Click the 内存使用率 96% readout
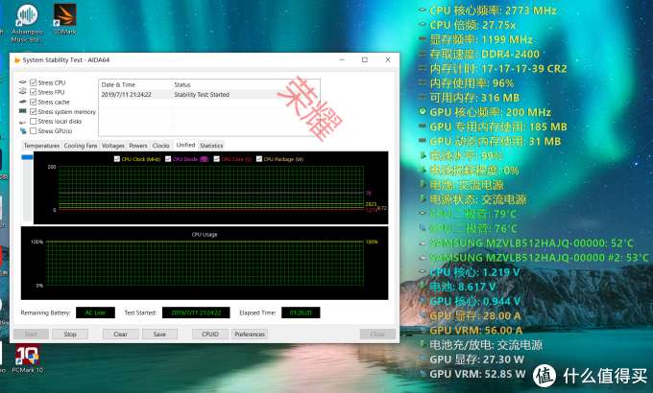This screenshot has height=393, width=653. (472, 83)
